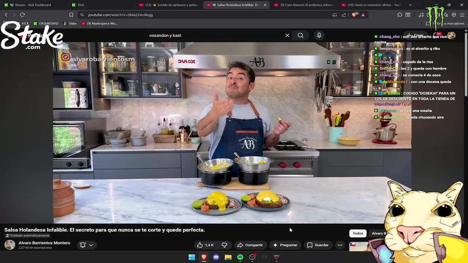
Task: Switch to Hasta vs ossandon ebrios tab
Action: (x=371, y=5)
